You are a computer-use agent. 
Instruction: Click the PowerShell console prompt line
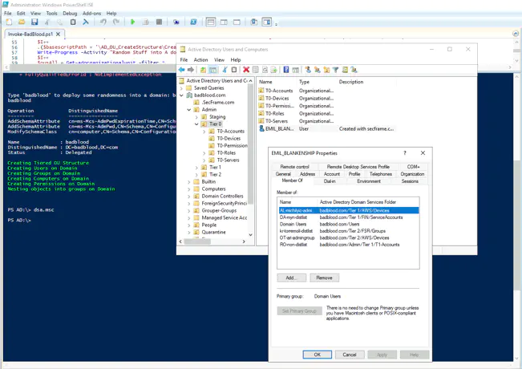point(19,220)
